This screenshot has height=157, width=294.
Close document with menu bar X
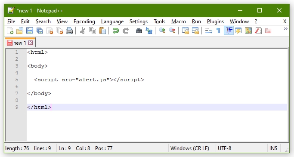[285, 22]
